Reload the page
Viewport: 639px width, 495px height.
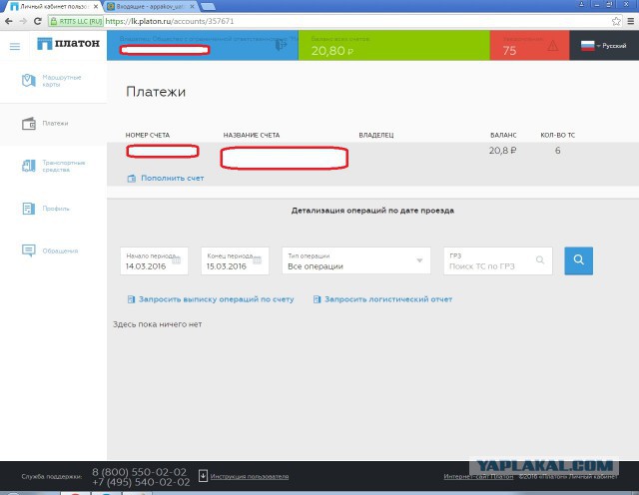(38, 21)
